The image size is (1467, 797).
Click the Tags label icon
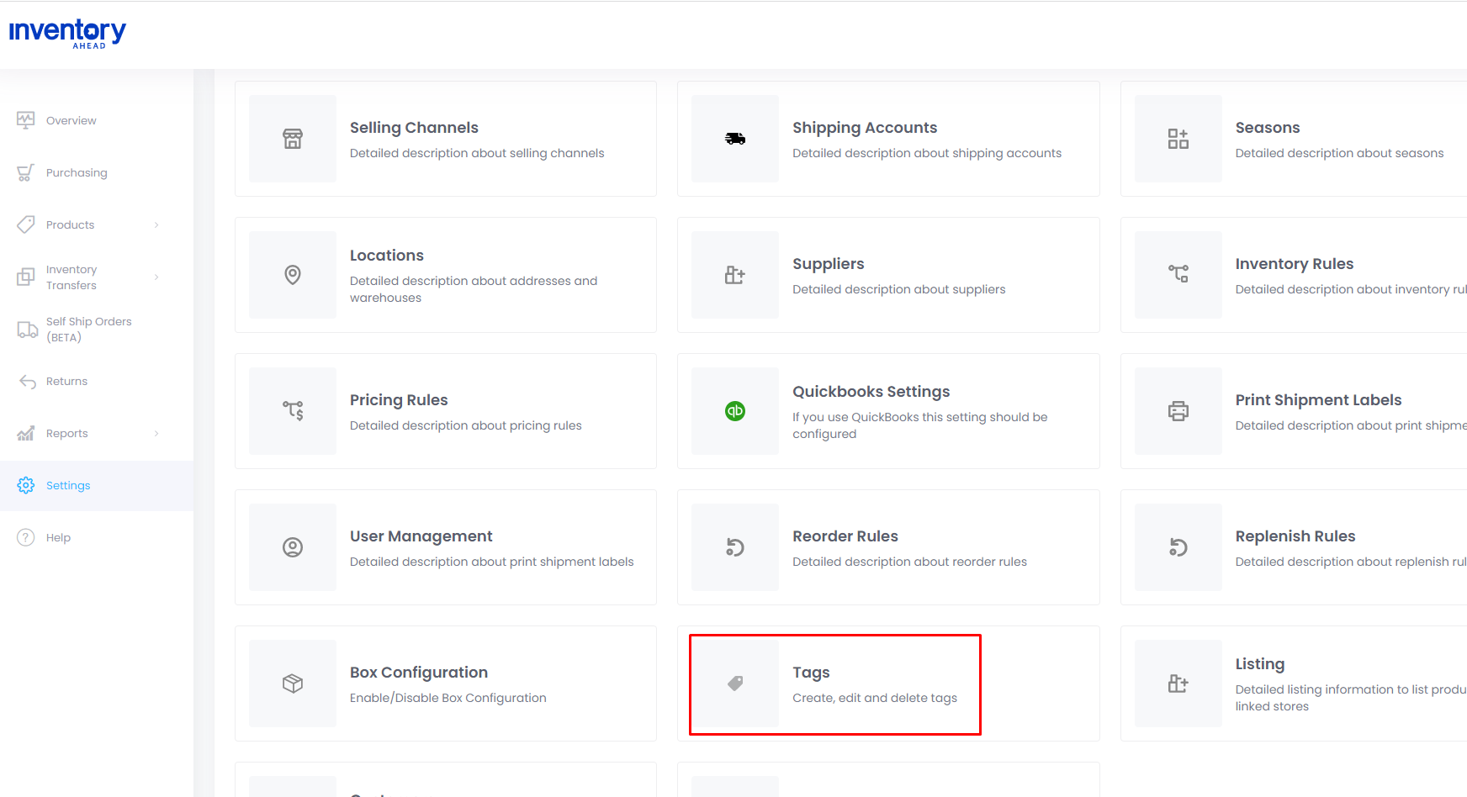tap(735, 684)
